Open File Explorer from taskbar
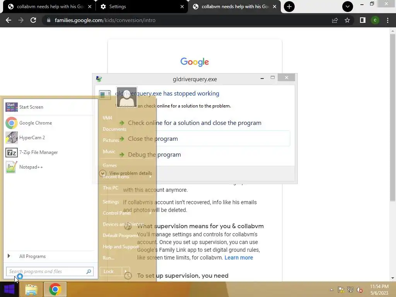Screen dimensions: 396x297 pos(31,289)
